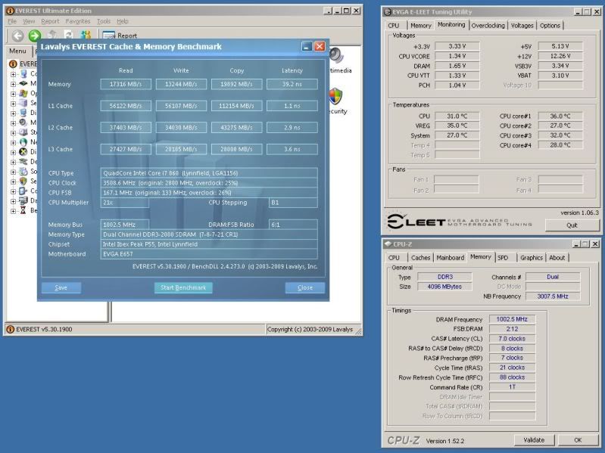Select the Server icon in tree
The width and height of the screenshot is (605, 453).
click(23, 103)
